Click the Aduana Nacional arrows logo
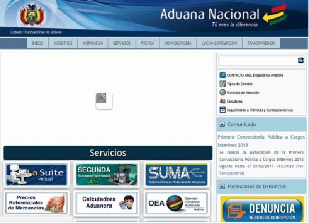The width and height of the screenshot is (309, 223). 275,14
